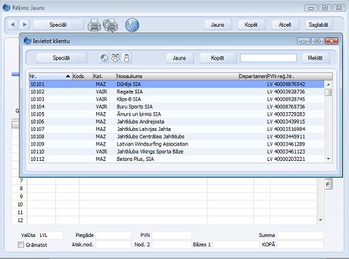Click the Atcelt button
This screenshot has width=349, height=259.
285,25
